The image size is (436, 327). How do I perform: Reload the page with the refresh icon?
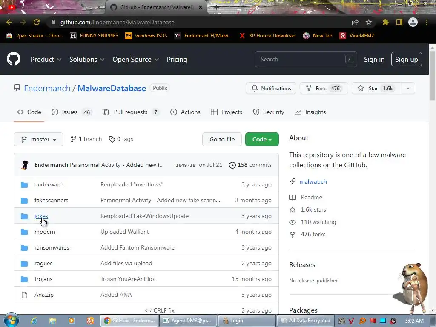click(x=37, y=22)
